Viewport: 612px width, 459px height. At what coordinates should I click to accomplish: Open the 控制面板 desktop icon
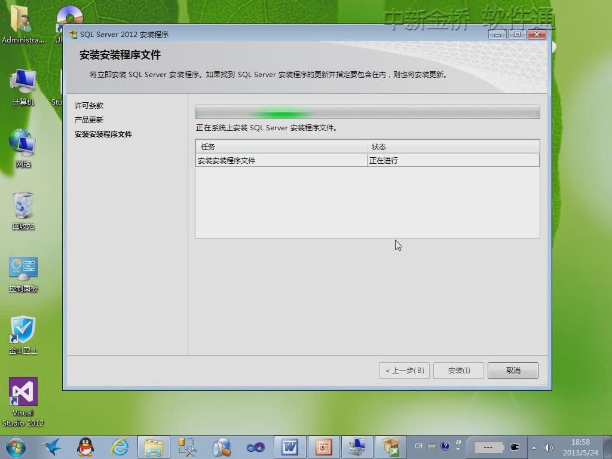tap(23, 274)
